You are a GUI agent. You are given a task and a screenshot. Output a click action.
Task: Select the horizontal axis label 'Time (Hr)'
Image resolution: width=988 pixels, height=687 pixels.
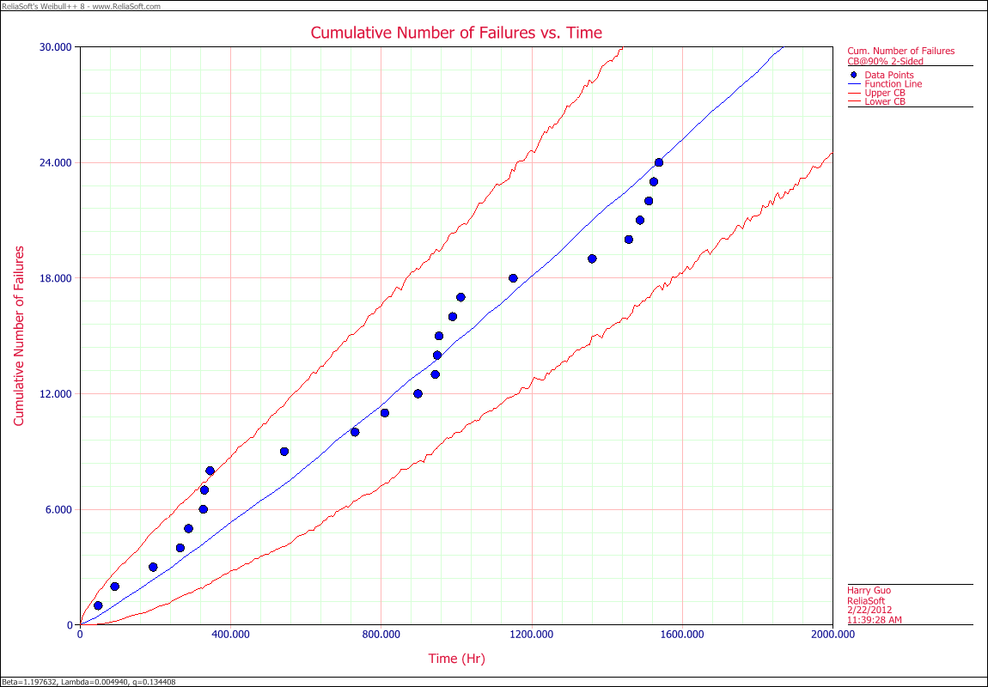point(457,659)
